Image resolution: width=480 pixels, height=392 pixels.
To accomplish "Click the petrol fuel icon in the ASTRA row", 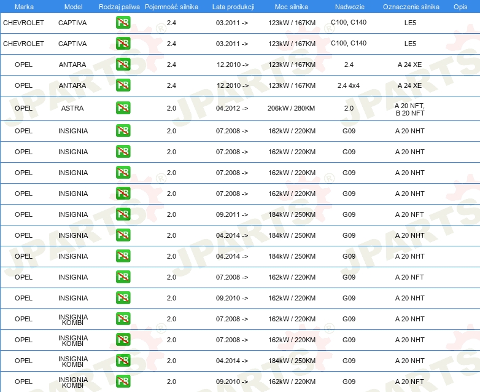I will pos(123,108).
